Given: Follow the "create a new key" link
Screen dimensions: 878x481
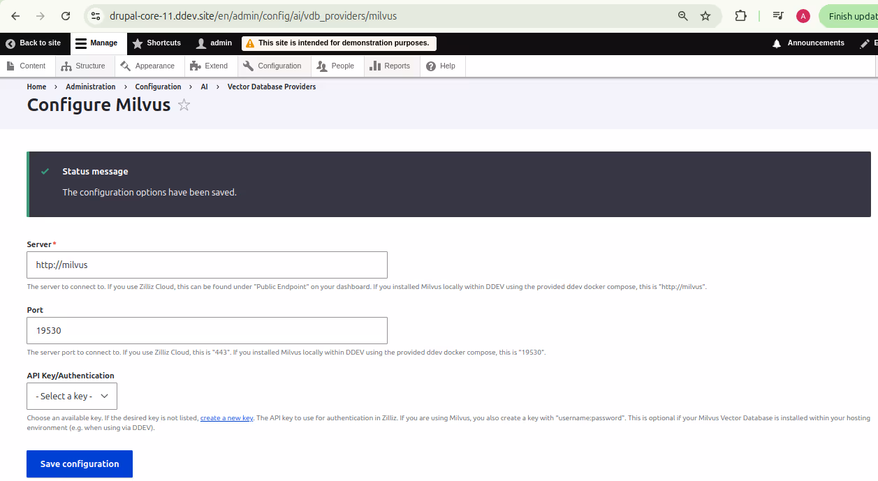Looking at the screenshot, I should 226,418.
